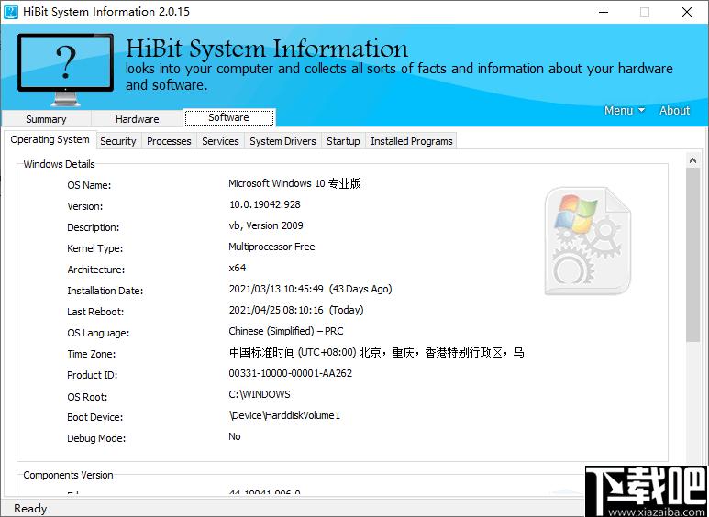Click the scrollbar up arrow

coord(693,161)
